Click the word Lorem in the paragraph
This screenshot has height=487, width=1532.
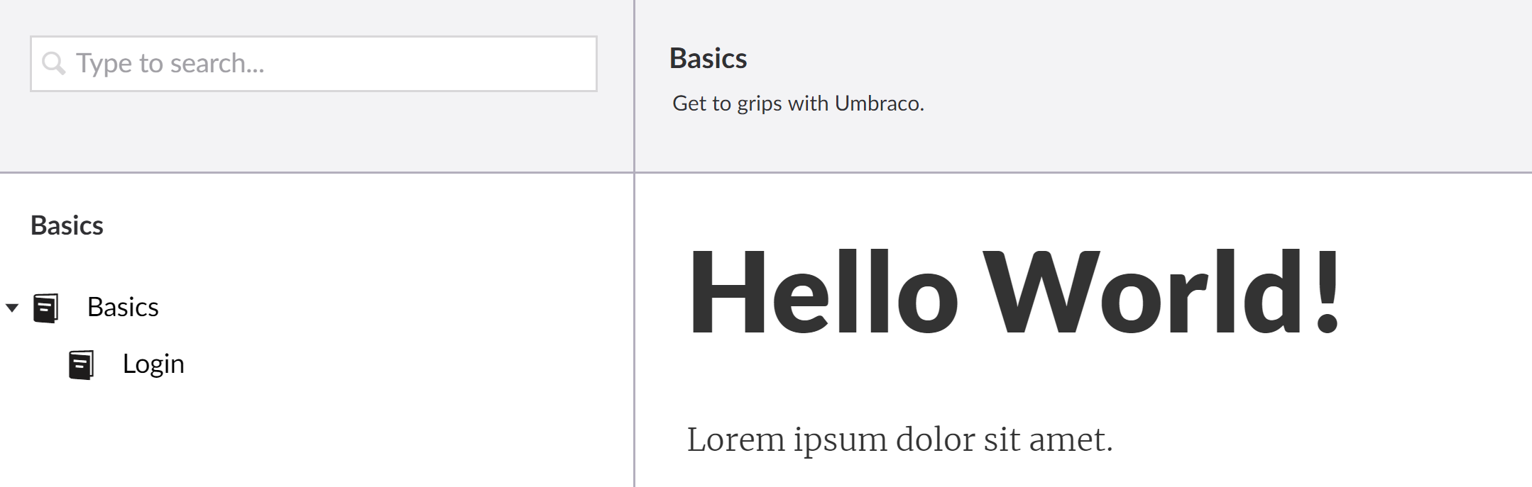[x=735, y=440]
